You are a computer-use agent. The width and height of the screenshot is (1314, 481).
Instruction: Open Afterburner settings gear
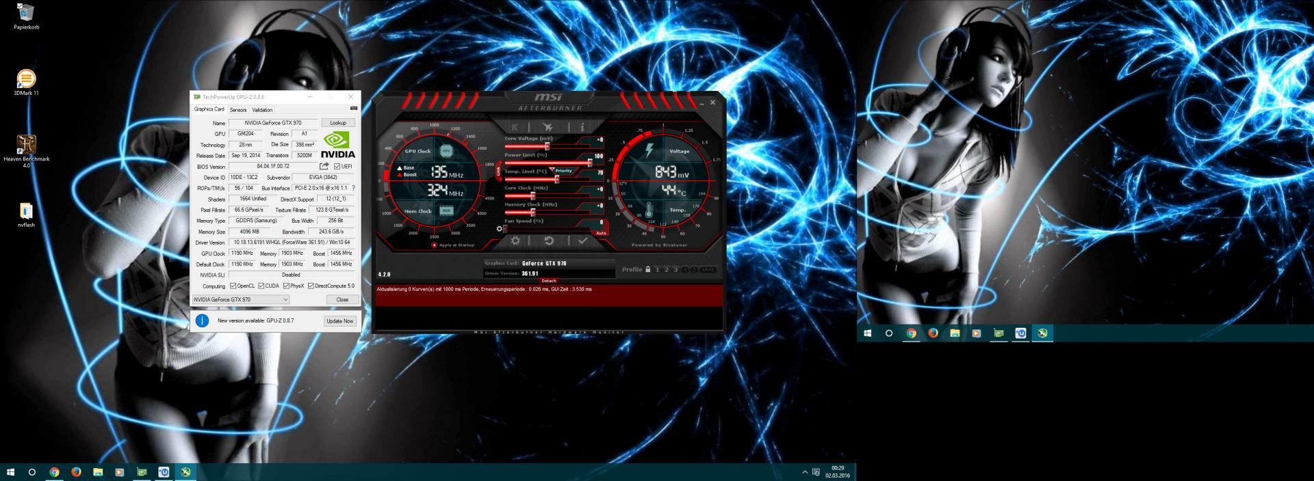[515, 240]
